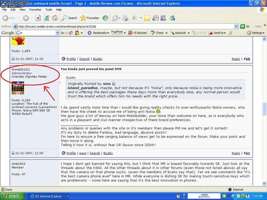Click the 15 blocked popup blocker button
This screenshot has width=267, height=200.
pos(138,33)
